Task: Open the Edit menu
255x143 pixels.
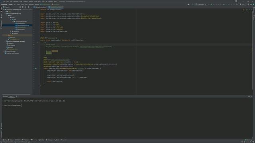Action: click(x=8, y=2)
